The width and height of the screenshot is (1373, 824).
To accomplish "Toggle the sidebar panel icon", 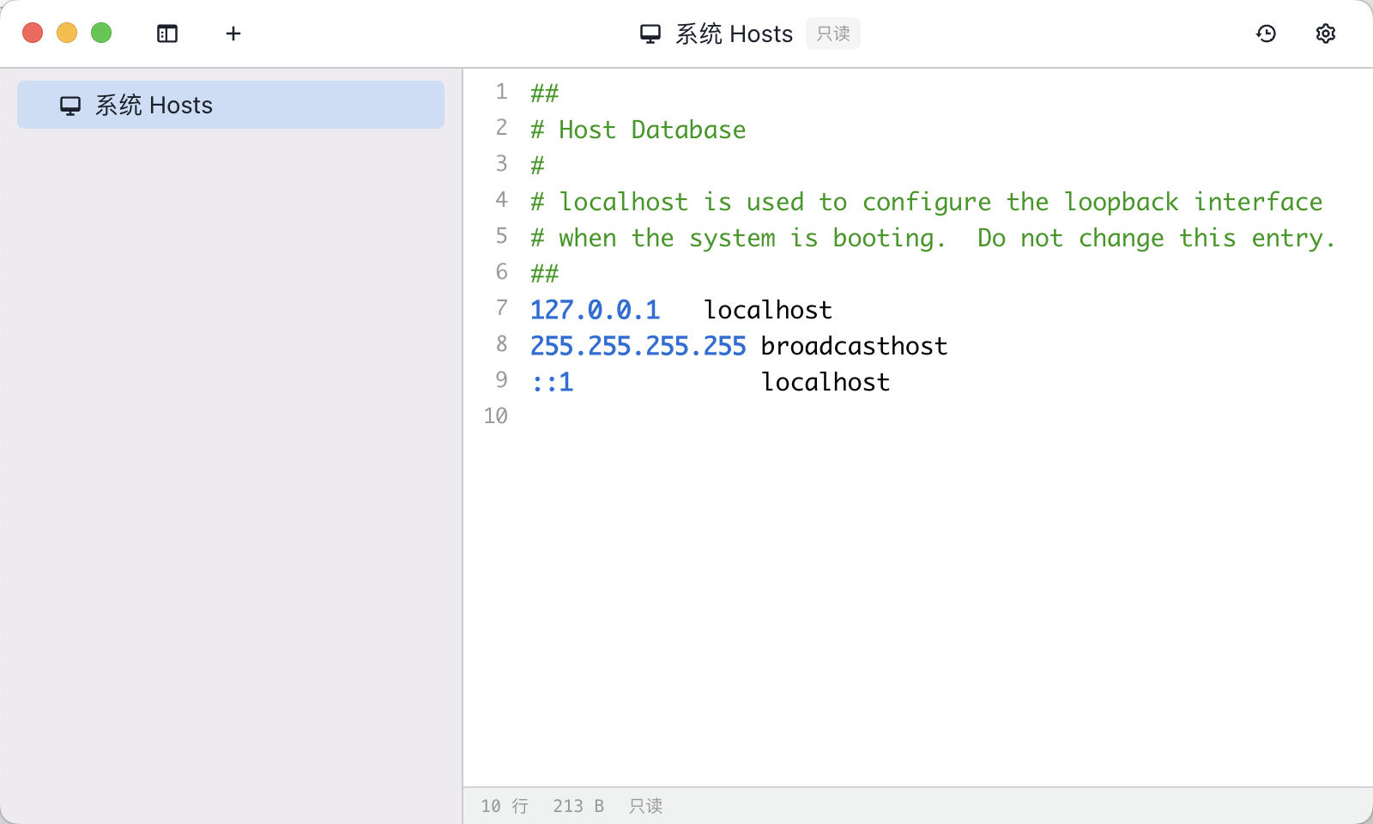I will click(167, 33).
